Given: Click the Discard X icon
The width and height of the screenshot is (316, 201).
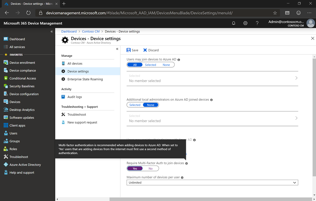Looking at the screenshot, I should tap(145, 50).
